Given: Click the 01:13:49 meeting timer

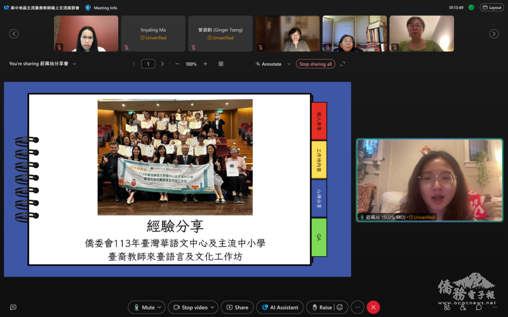Looking at the screenshot, I should [456, 8].
